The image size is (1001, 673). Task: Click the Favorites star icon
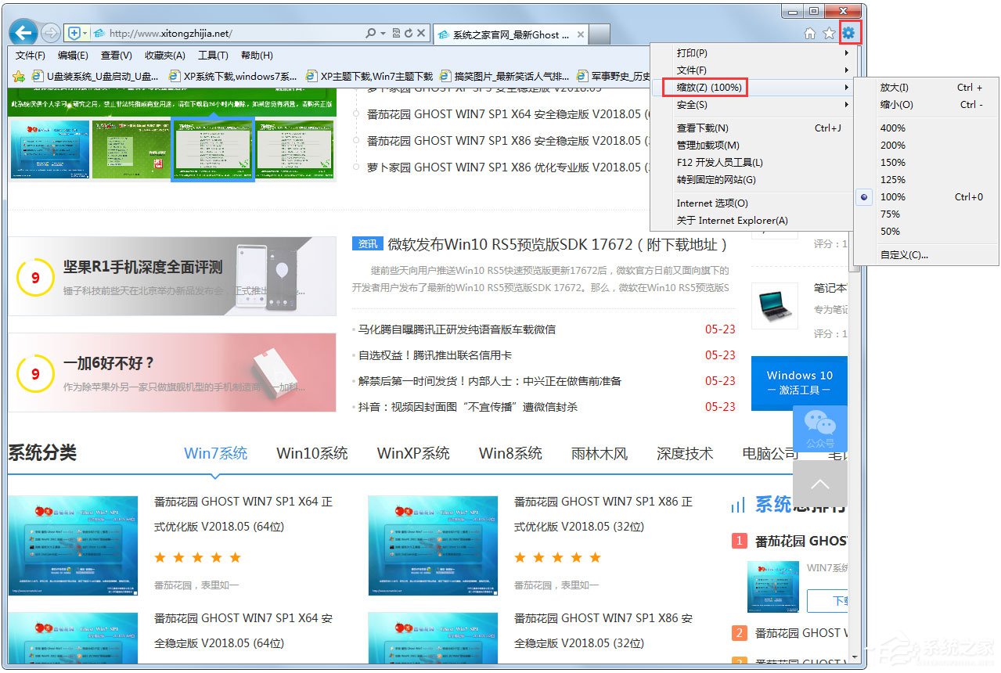coord(830,33)
